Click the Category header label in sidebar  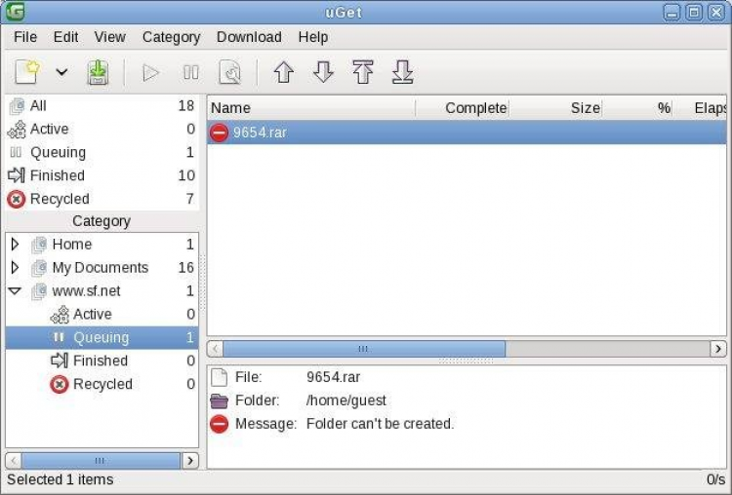102,221
